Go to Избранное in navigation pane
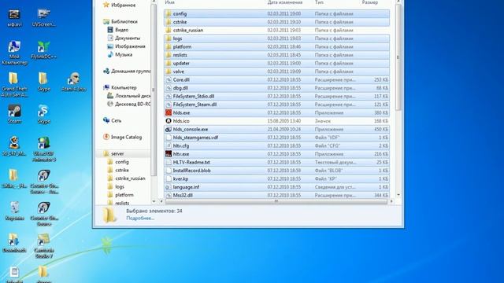504x283 pixels. (119, 6)
